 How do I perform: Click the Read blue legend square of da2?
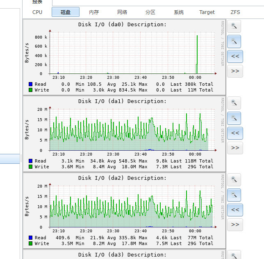[x=30, y=238]
